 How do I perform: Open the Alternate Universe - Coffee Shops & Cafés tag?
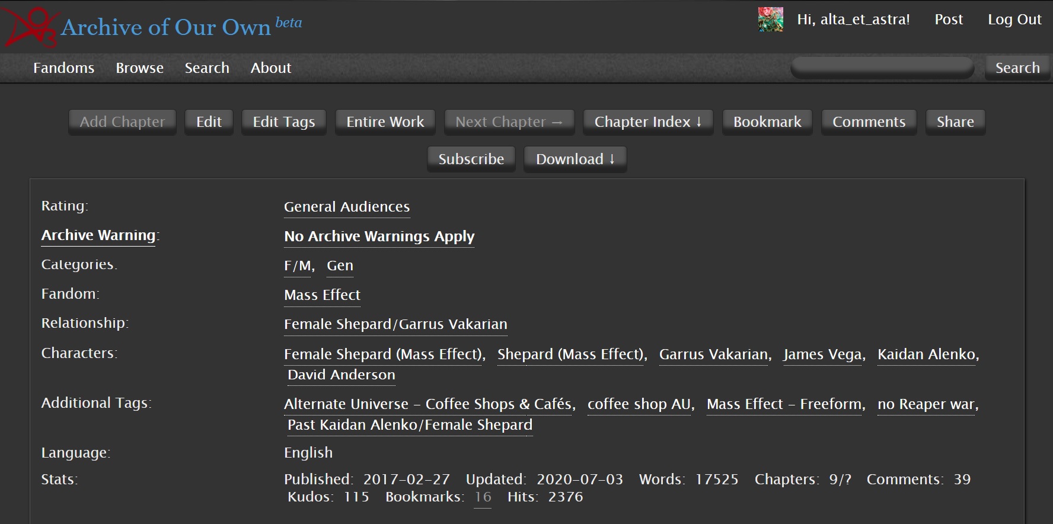[x=428, y=404]
